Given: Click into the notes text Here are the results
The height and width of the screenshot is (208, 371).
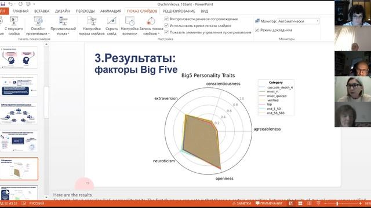Looking at the screenshot, I should [x=73, y=195].
